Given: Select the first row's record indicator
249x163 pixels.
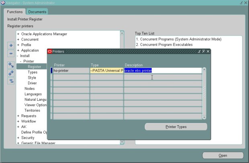Looking at the screenshot, I should (x=51, y=70).
